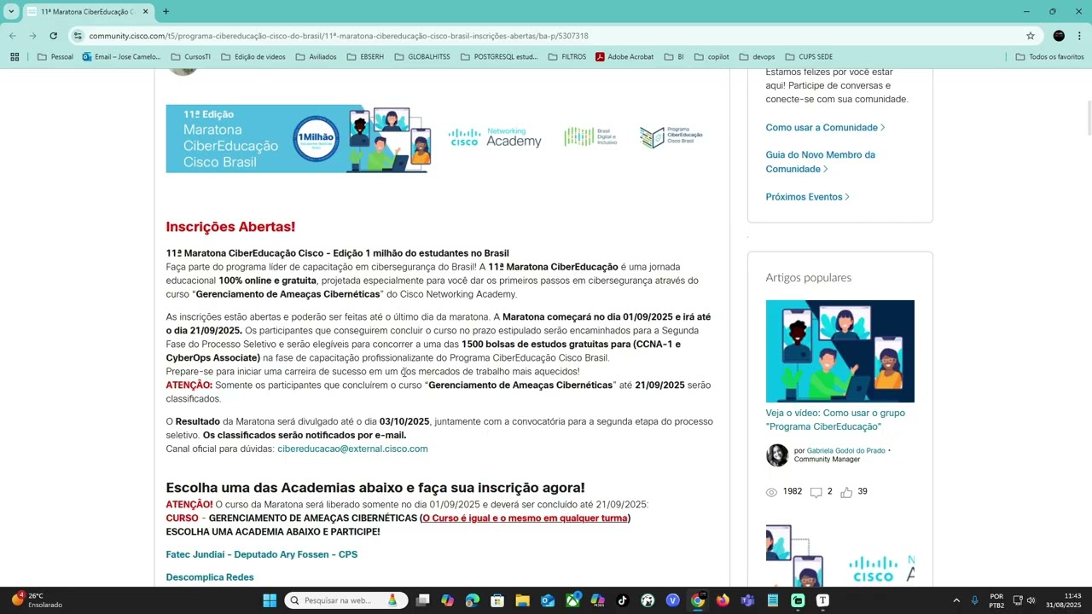
Task: Open the CursosTI bookmarks folder
Action: [x=190, y=57]
